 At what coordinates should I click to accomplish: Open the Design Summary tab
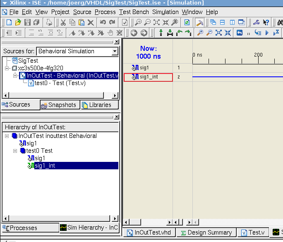[x=206, y=233]
